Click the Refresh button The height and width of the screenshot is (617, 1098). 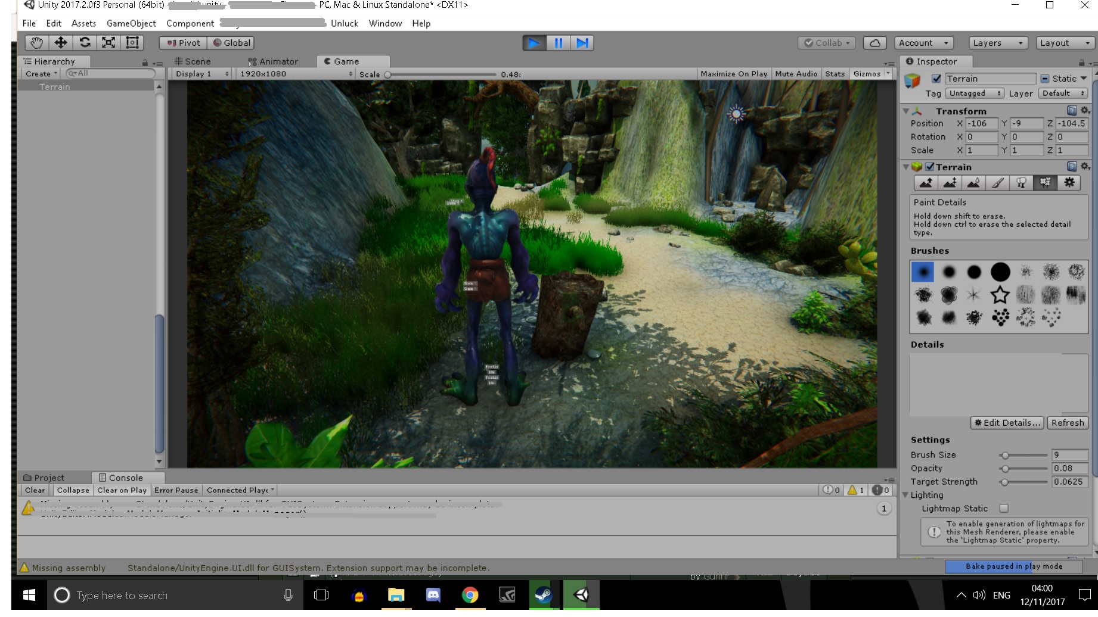pyautogui.click(x=1067, y=423)
